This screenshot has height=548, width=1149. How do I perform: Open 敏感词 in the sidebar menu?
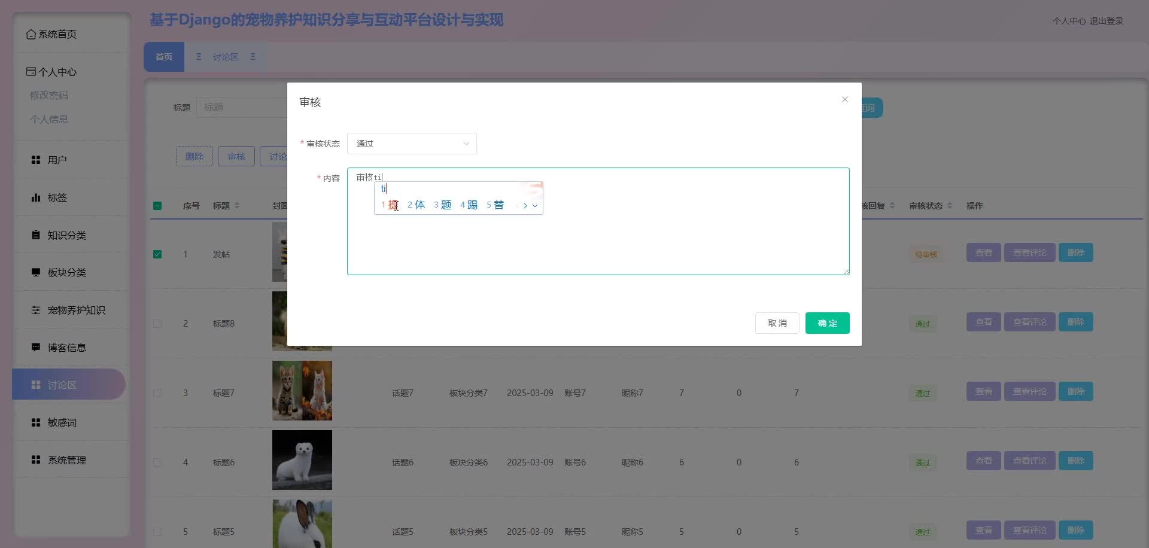62,422
